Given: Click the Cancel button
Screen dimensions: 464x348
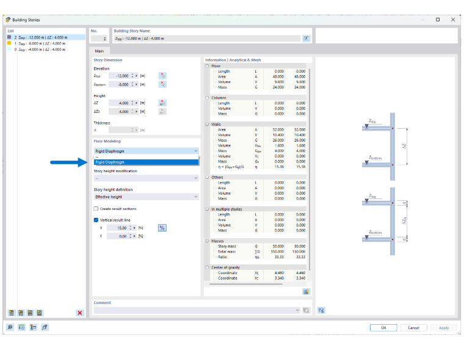Looking at the screenshot, I should point(413,328).
